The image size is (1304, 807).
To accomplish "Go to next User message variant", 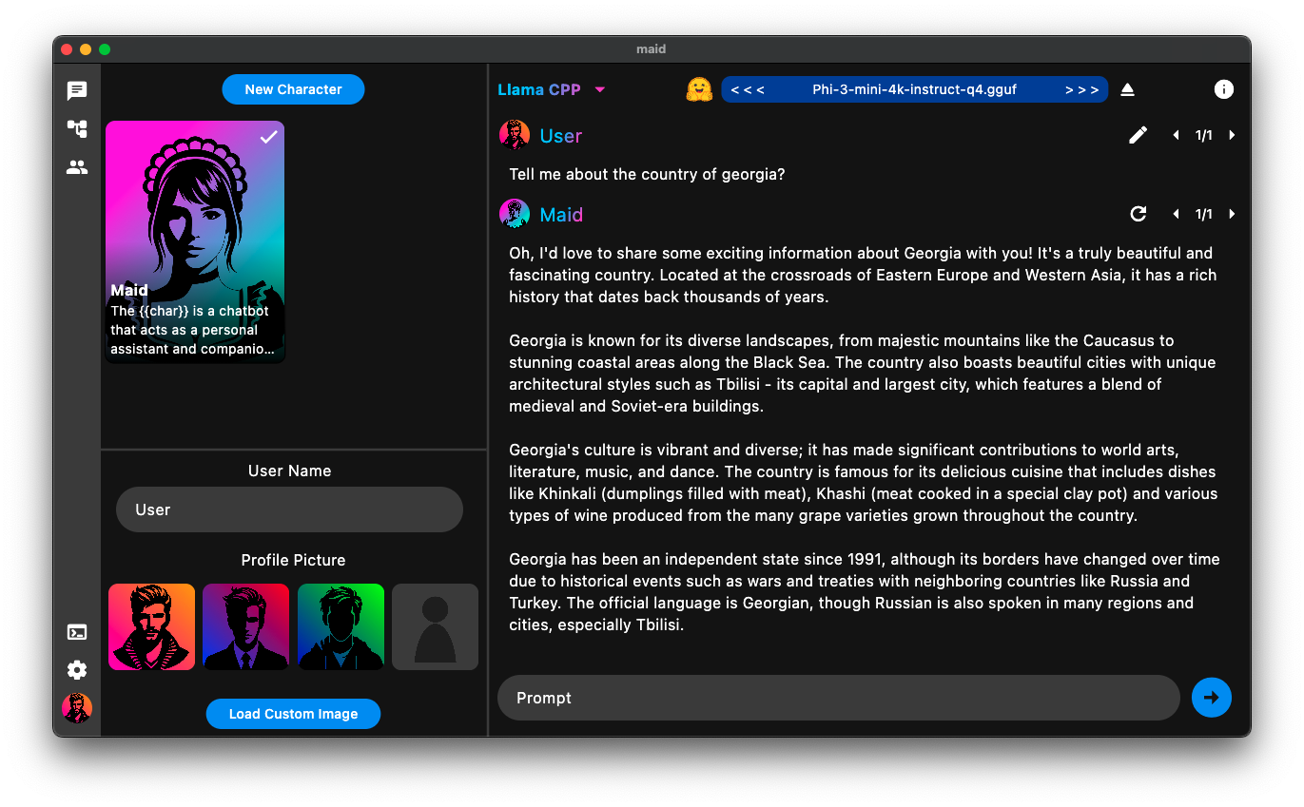I will tap(1232, 135).
